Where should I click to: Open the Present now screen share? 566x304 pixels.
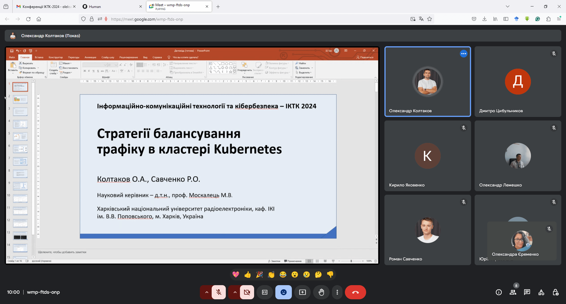click(x=302, y=292)
